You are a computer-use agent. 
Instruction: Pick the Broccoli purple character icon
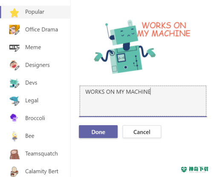pyautogui.click(x=14, y=118)
